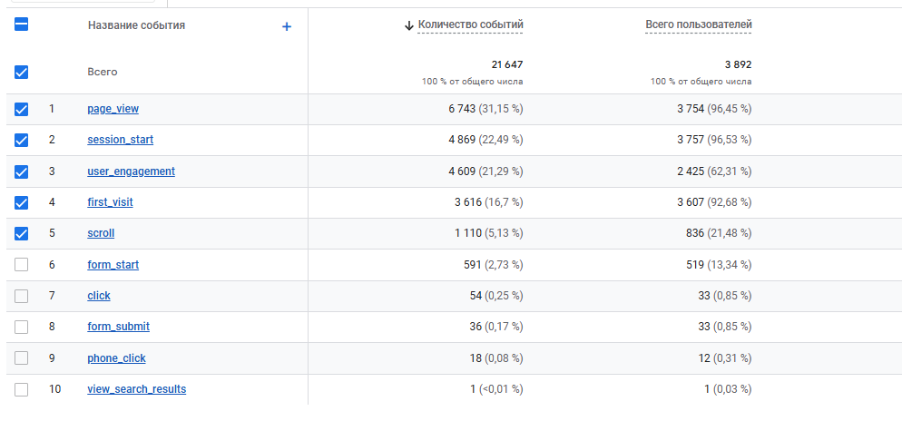Uncheck the page_view row checkbox
The image size is (902, 421).
[22, 109]
